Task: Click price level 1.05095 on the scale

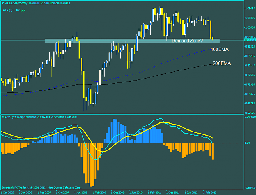Action: point(250,18)
